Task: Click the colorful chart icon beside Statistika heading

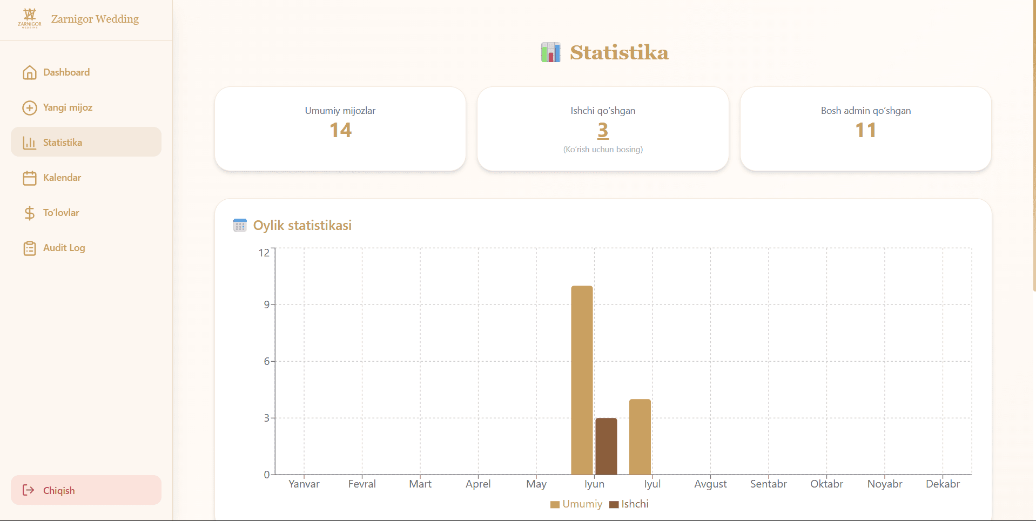Action: coord(550,52)
